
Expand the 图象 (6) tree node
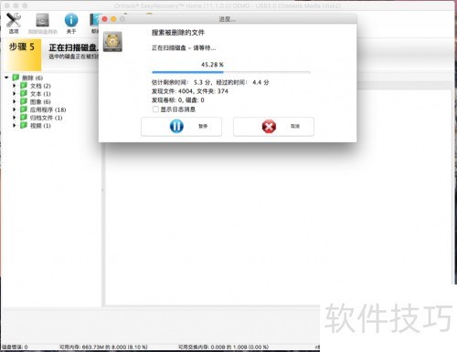(14, 101)
